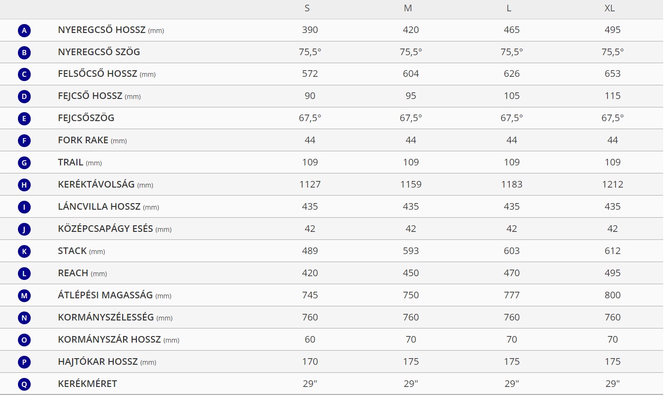This screenshot has width=665, height=402.
Task: Click the K badge next to Stack
Action: click(24, 252)
